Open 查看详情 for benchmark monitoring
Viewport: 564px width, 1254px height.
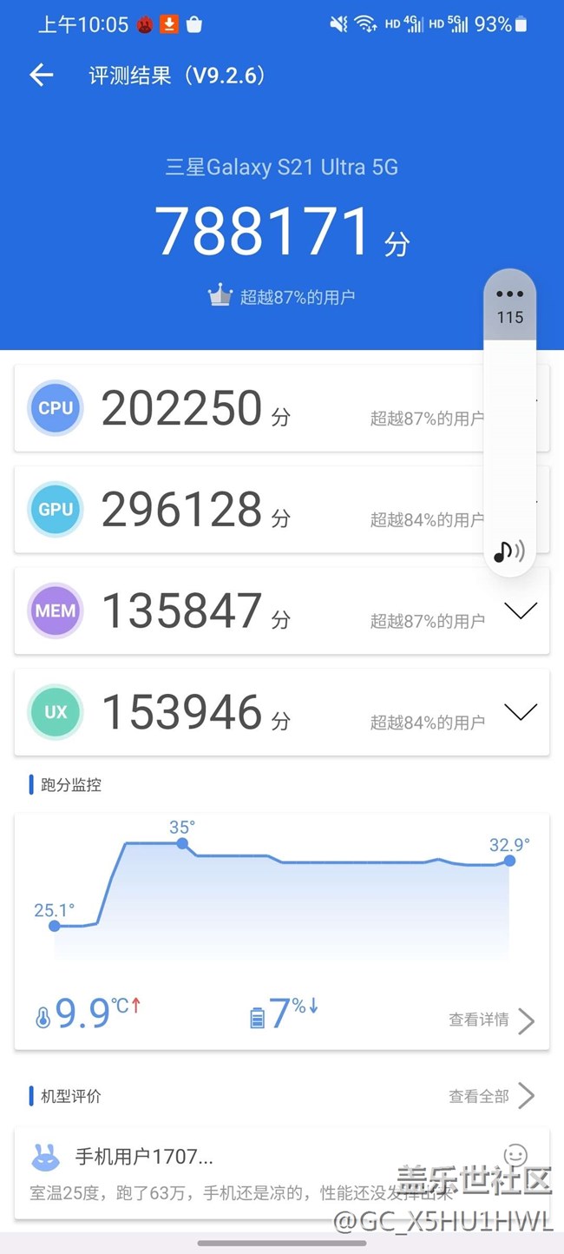pyautogui.click(x=490, y=1020)
